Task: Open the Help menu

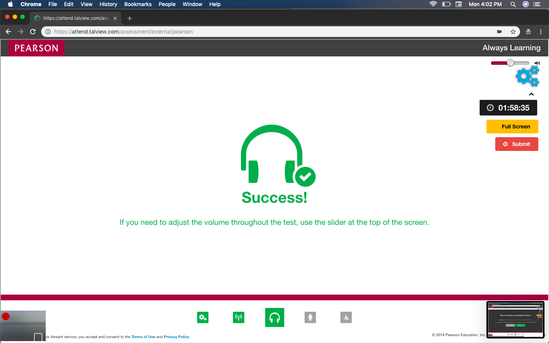Action: pos(215,4)
